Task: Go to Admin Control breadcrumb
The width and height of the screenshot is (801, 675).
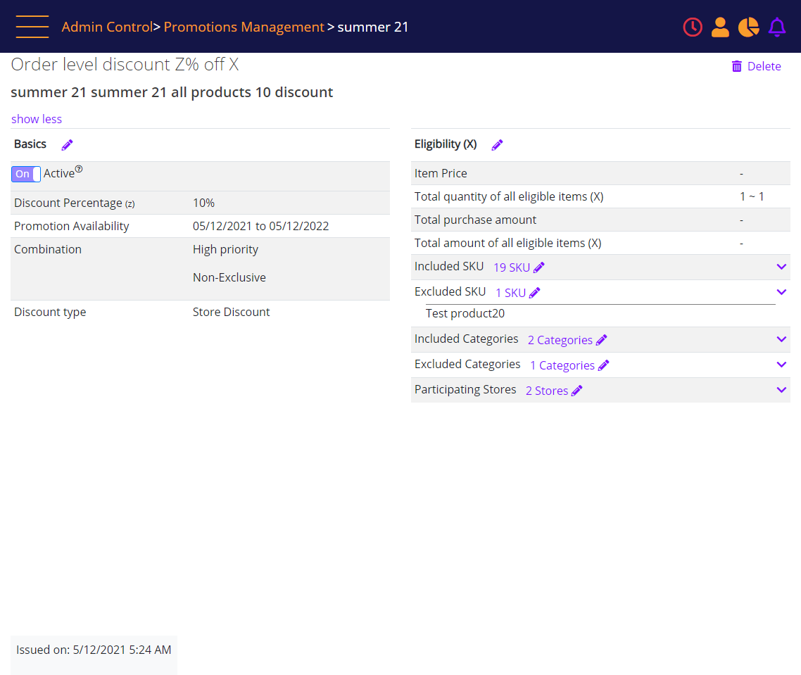Action: pos(107,27)
